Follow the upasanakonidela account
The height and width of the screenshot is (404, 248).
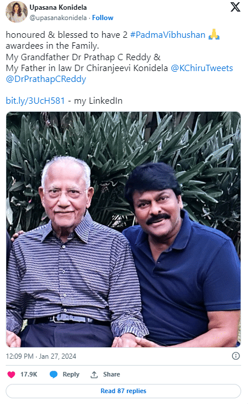[102, 18]
